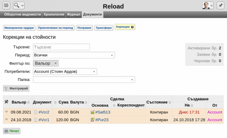This screenshot has width=227, height=138.
Task: Click the document icon beside #Vcr2
Action: [x=36, y=112]
